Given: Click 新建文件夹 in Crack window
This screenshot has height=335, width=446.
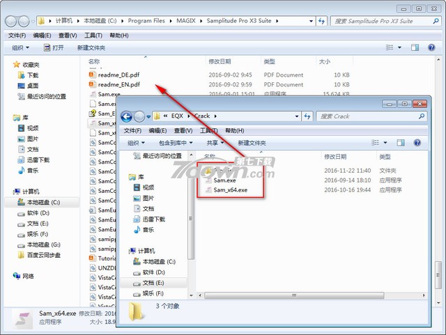Looking at the screenshot, I should point(252,143).
